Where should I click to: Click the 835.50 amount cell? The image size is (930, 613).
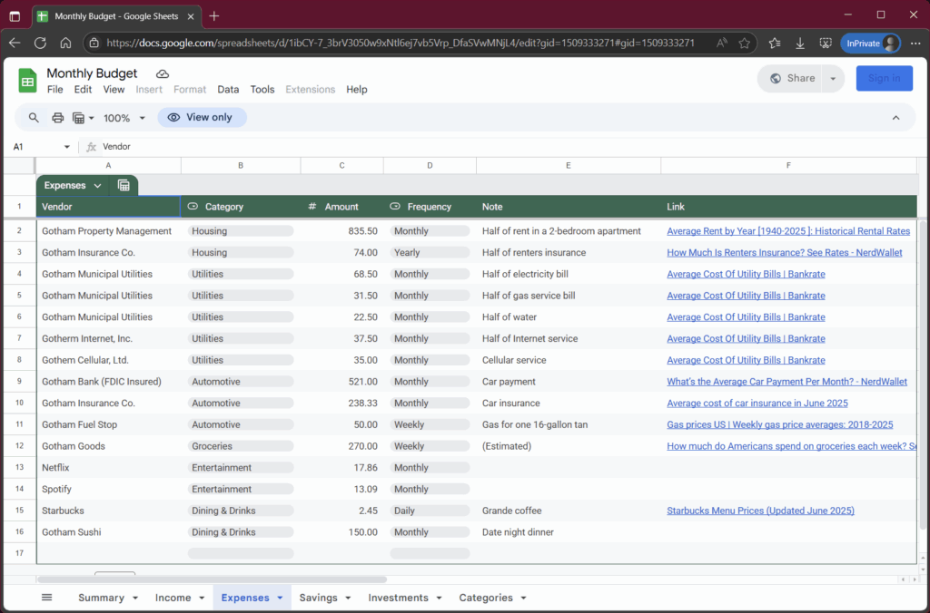tap(342, 231)
